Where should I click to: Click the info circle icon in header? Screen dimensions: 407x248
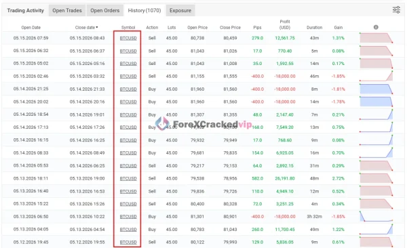(x=376, y=27)
